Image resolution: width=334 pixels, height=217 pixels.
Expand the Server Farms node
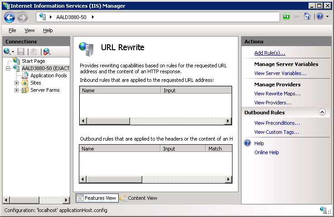click(16, 90)
